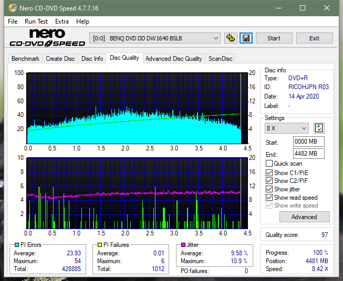Open the Help menu
The width and height of the screenshot is (343, 281).
point(82,21)
